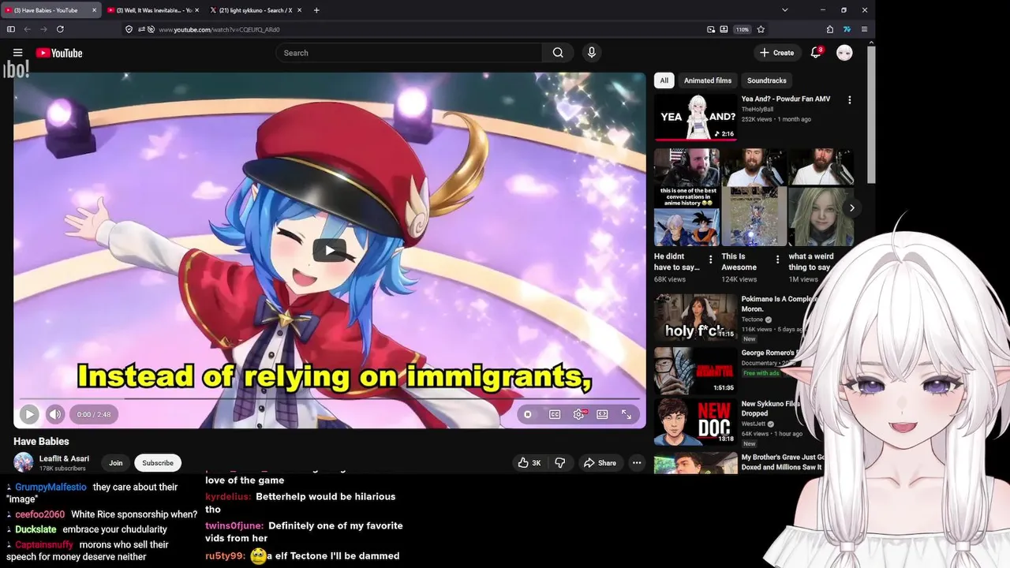Open the list all tabs dropdown
1010x568 pixels.
point(784,10)
